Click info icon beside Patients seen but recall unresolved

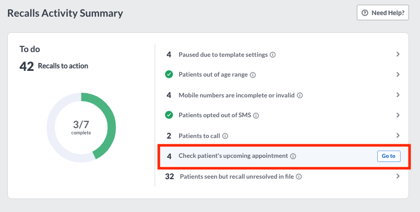point(299,177)
